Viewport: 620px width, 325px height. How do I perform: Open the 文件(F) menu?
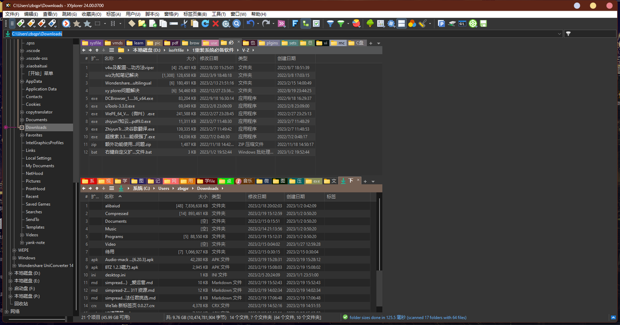pyautogui.click(x=12, y=14)
